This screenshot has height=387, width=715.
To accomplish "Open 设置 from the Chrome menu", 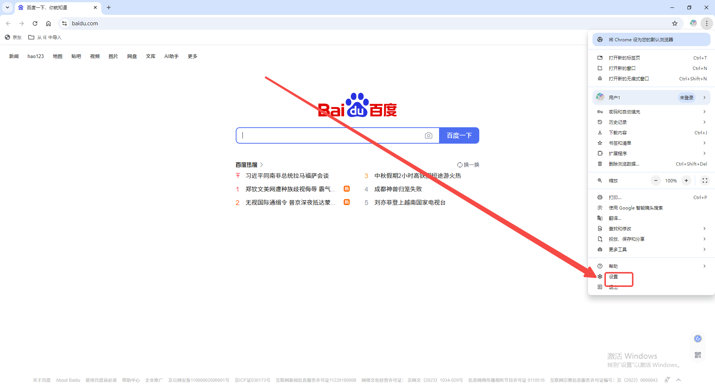I will click(x=651, y=276).
